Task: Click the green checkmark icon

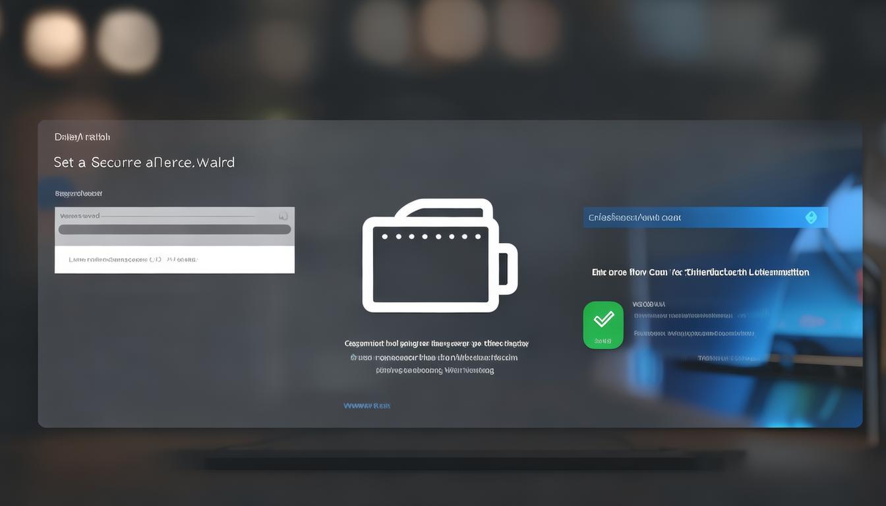Action: [603, 320]
